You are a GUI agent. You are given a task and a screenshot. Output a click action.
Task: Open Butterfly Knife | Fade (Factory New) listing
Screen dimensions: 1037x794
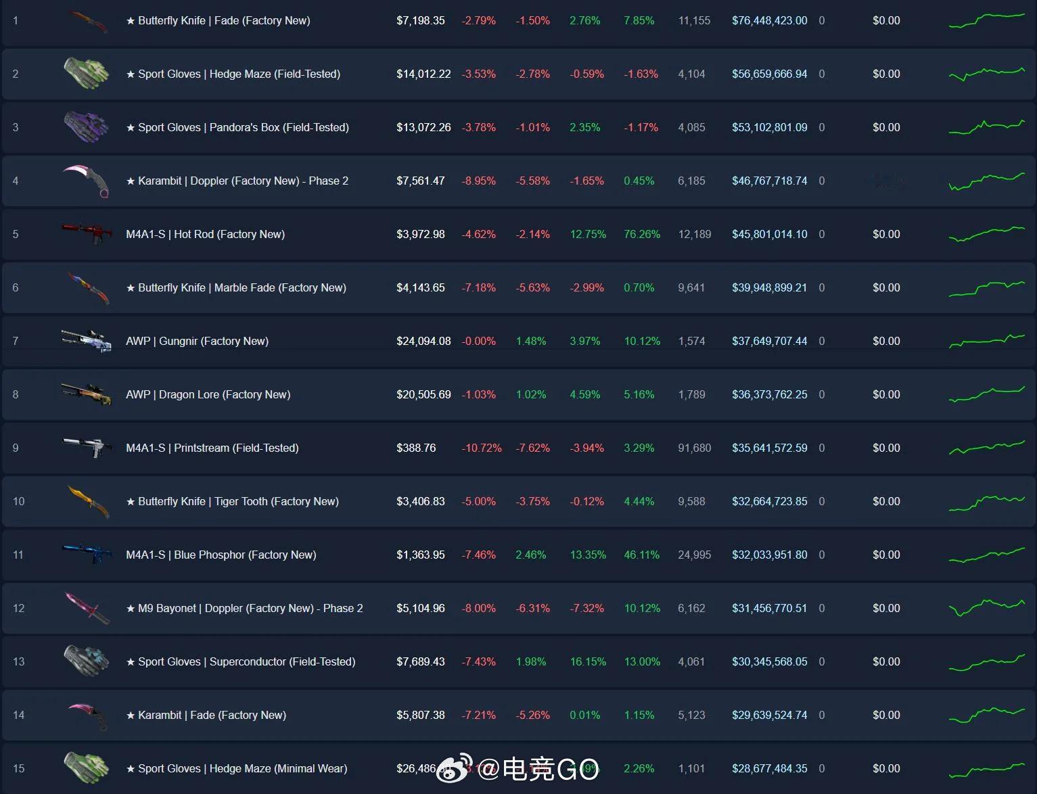(218, 20)
